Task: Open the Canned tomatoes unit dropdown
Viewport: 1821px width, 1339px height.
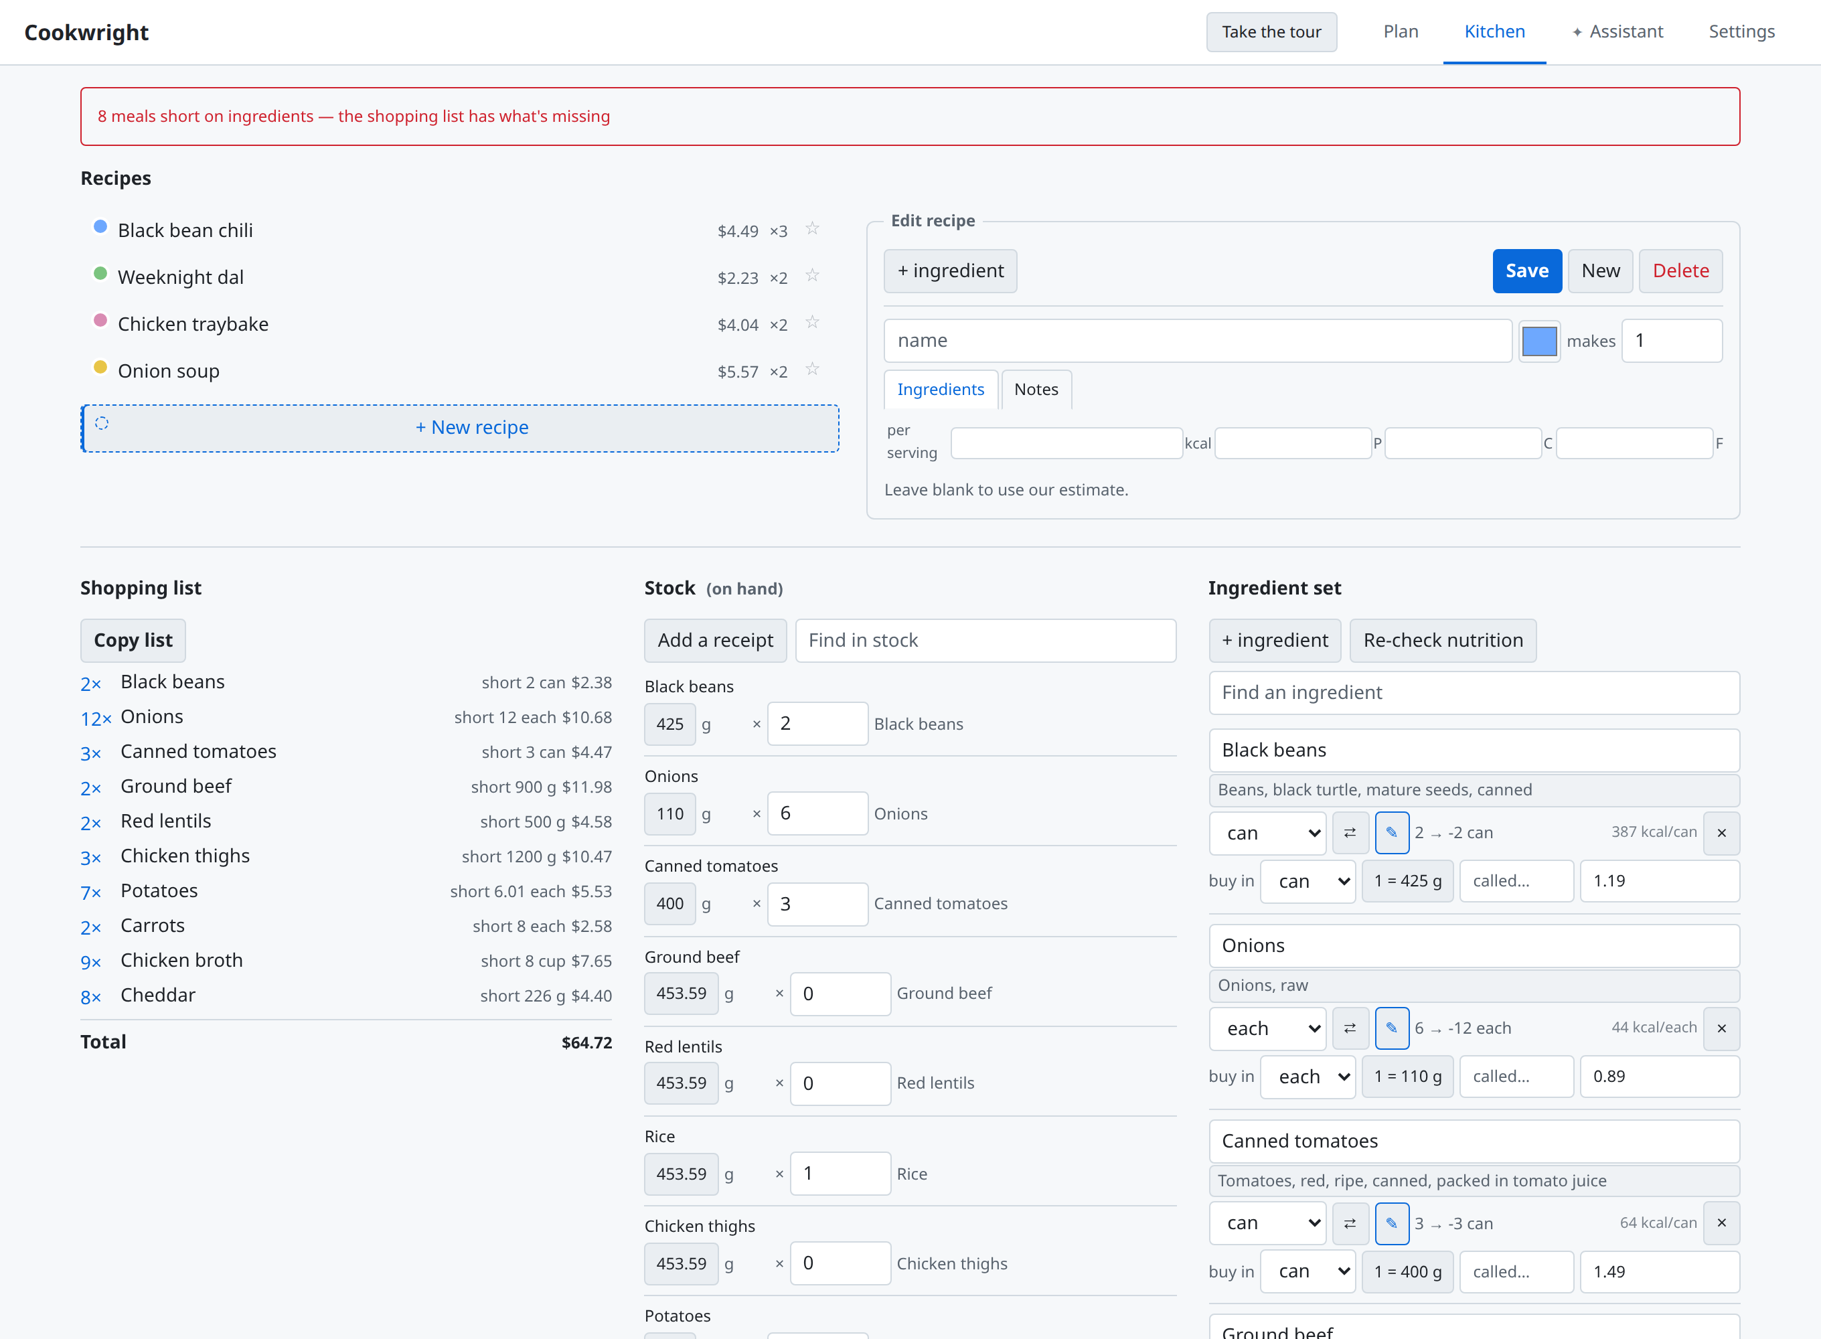Action: pyautogui.click(x=1267, y=1224)
